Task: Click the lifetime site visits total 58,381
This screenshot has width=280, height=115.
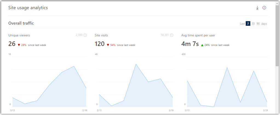Action: tap(165, 35)
